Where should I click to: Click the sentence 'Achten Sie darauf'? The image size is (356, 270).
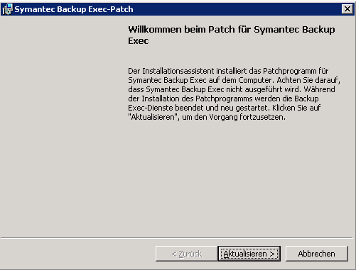coord(308,80)
